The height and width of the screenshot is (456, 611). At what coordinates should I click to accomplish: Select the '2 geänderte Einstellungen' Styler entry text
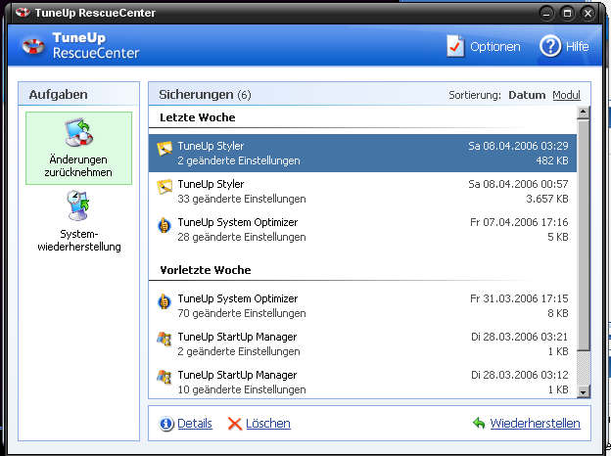coord(239,160)
